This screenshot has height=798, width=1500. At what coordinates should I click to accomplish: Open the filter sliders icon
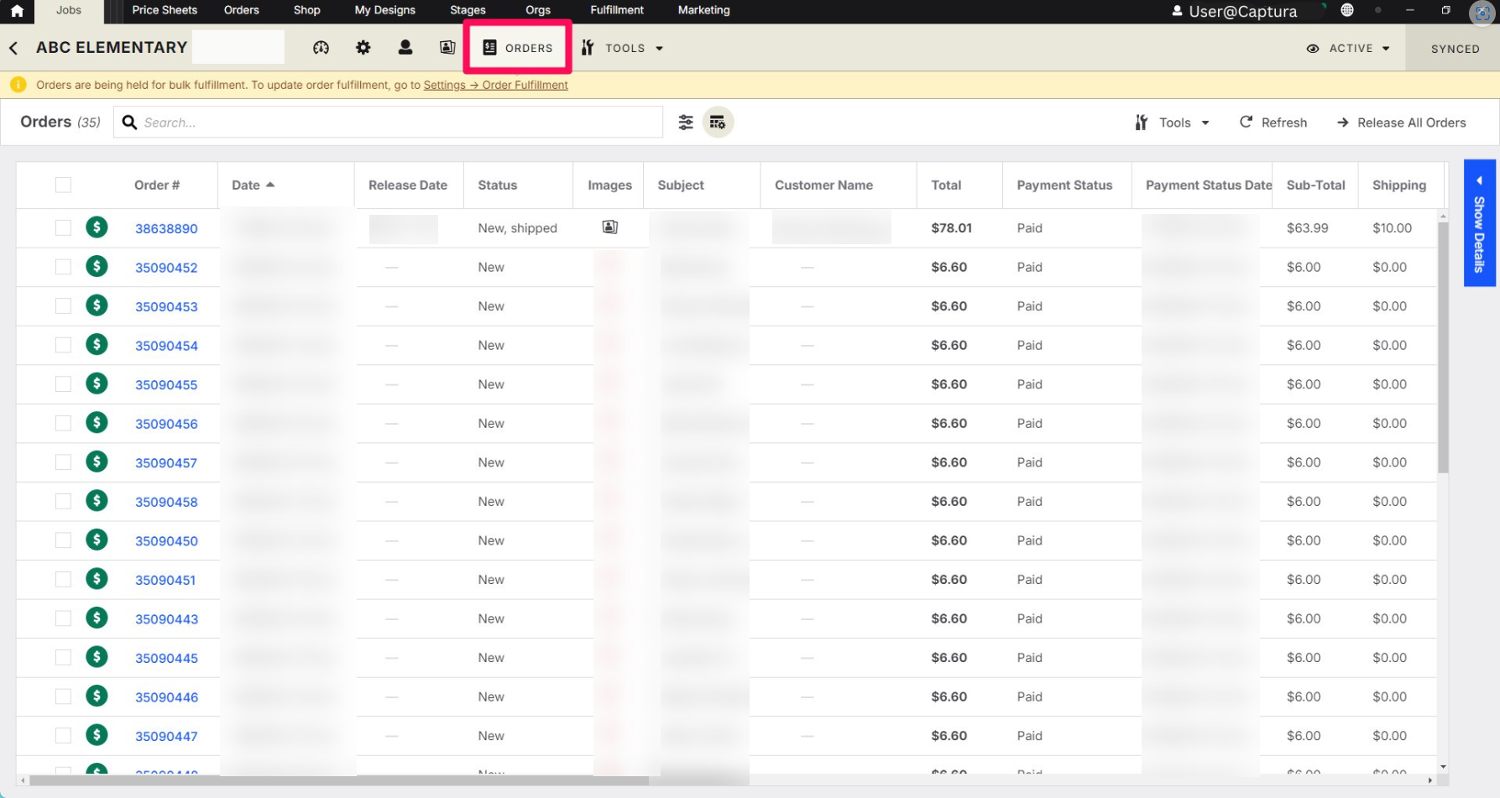686,123
